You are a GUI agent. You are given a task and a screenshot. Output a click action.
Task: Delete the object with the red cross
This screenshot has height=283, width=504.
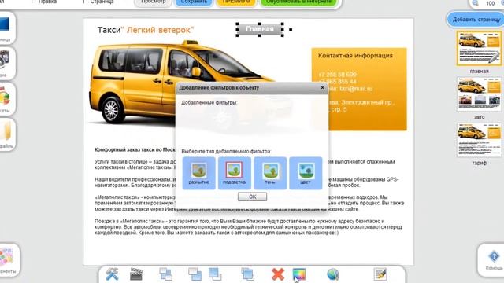coord(278,274)
